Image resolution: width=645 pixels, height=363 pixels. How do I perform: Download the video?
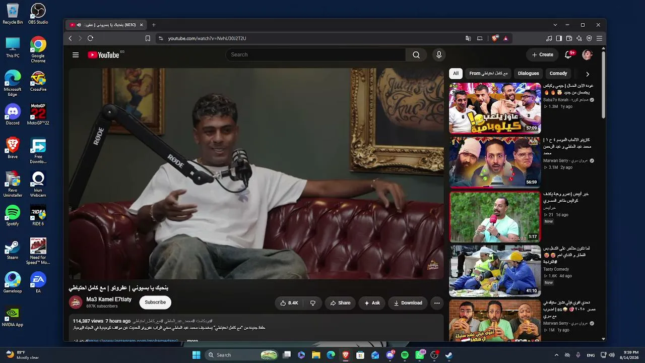click(x=408, y=303)
